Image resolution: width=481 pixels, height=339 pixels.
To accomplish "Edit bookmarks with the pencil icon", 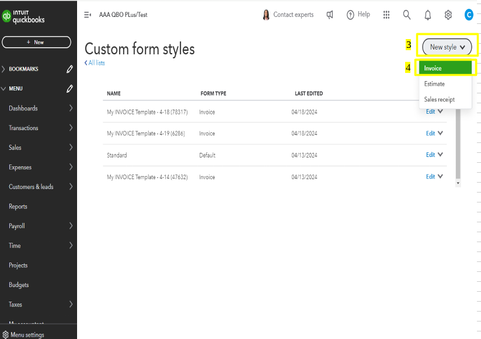I will coord(70,69).
